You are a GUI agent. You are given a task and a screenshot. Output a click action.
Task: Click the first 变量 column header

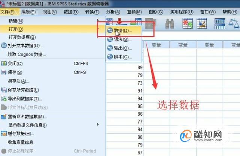(x=157, y=45)
